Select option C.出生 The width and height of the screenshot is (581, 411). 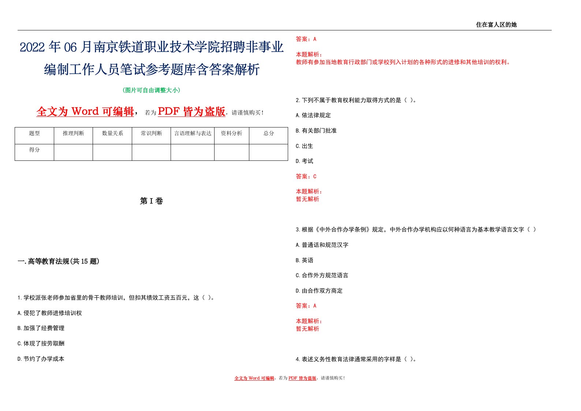pyautogui.click(x=305, y=146)
